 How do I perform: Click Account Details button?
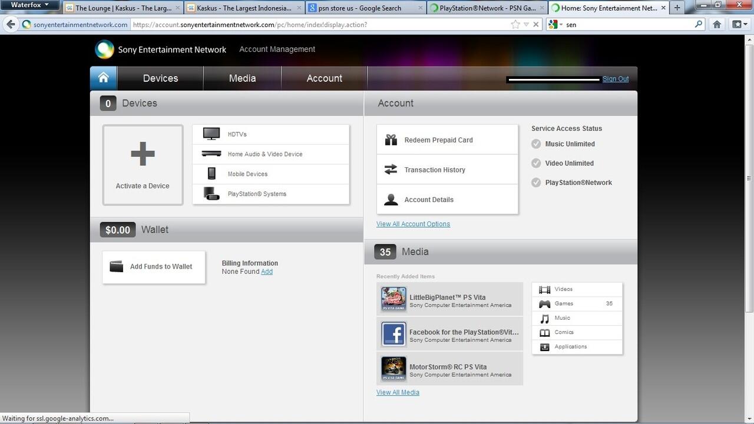pyautogui.click(x=447, y=199)
